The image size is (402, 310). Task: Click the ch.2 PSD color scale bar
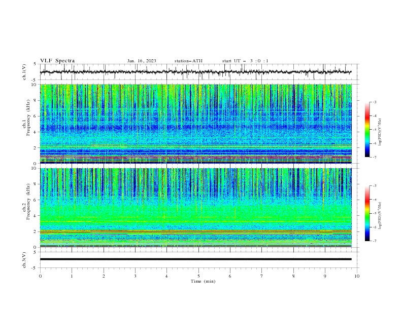[367, 213]
